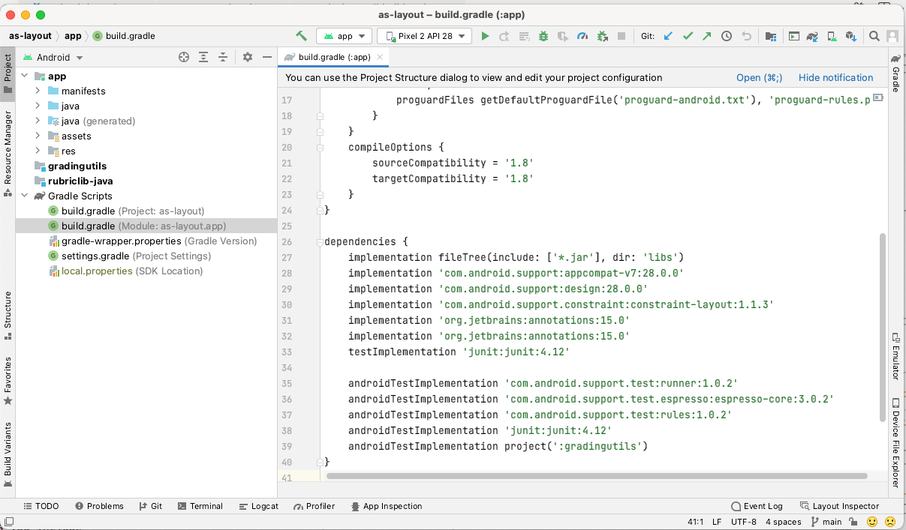The height and width of the screenshot is (530, 906).
Task: Click the sad smiley feedback icon
Action: 890,522
